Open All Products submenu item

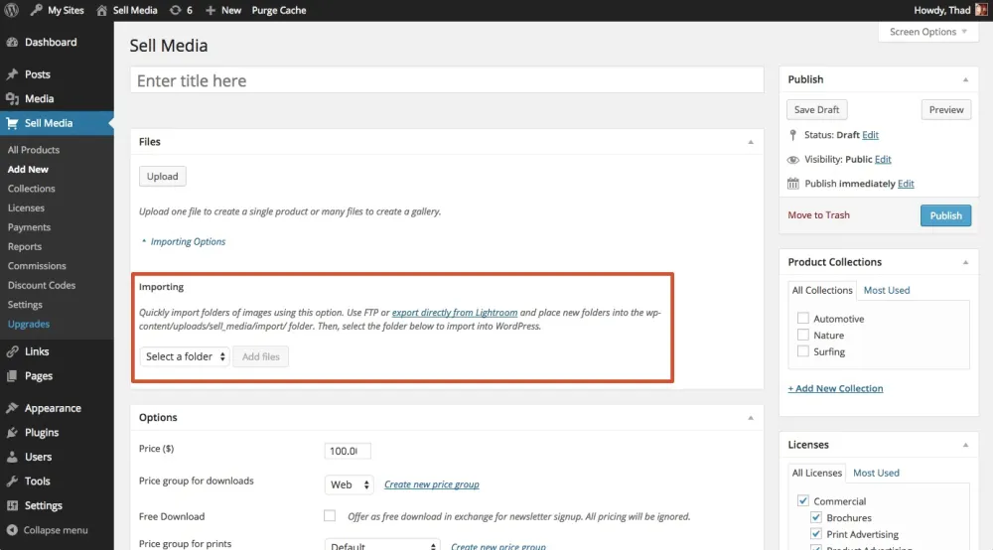click(x=34, y=150)
